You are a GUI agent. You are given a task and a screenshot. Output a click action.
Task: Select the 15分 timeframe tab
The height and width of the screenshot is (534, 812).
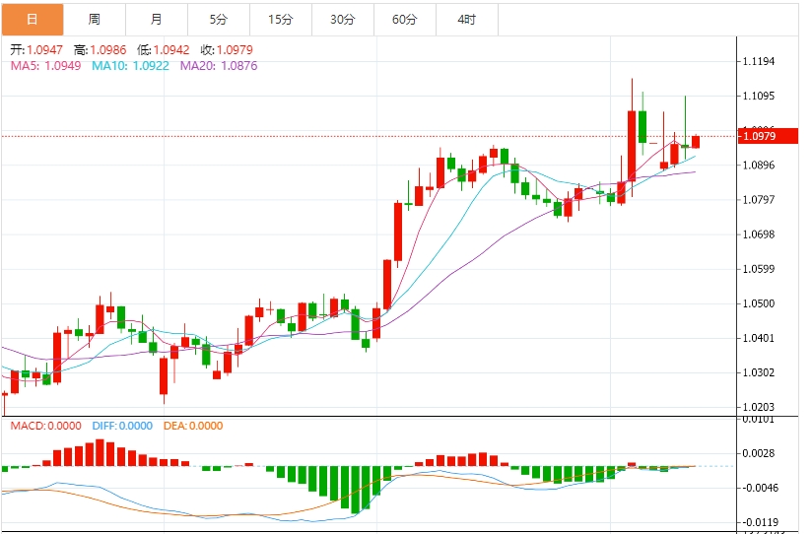coord(281,20)
